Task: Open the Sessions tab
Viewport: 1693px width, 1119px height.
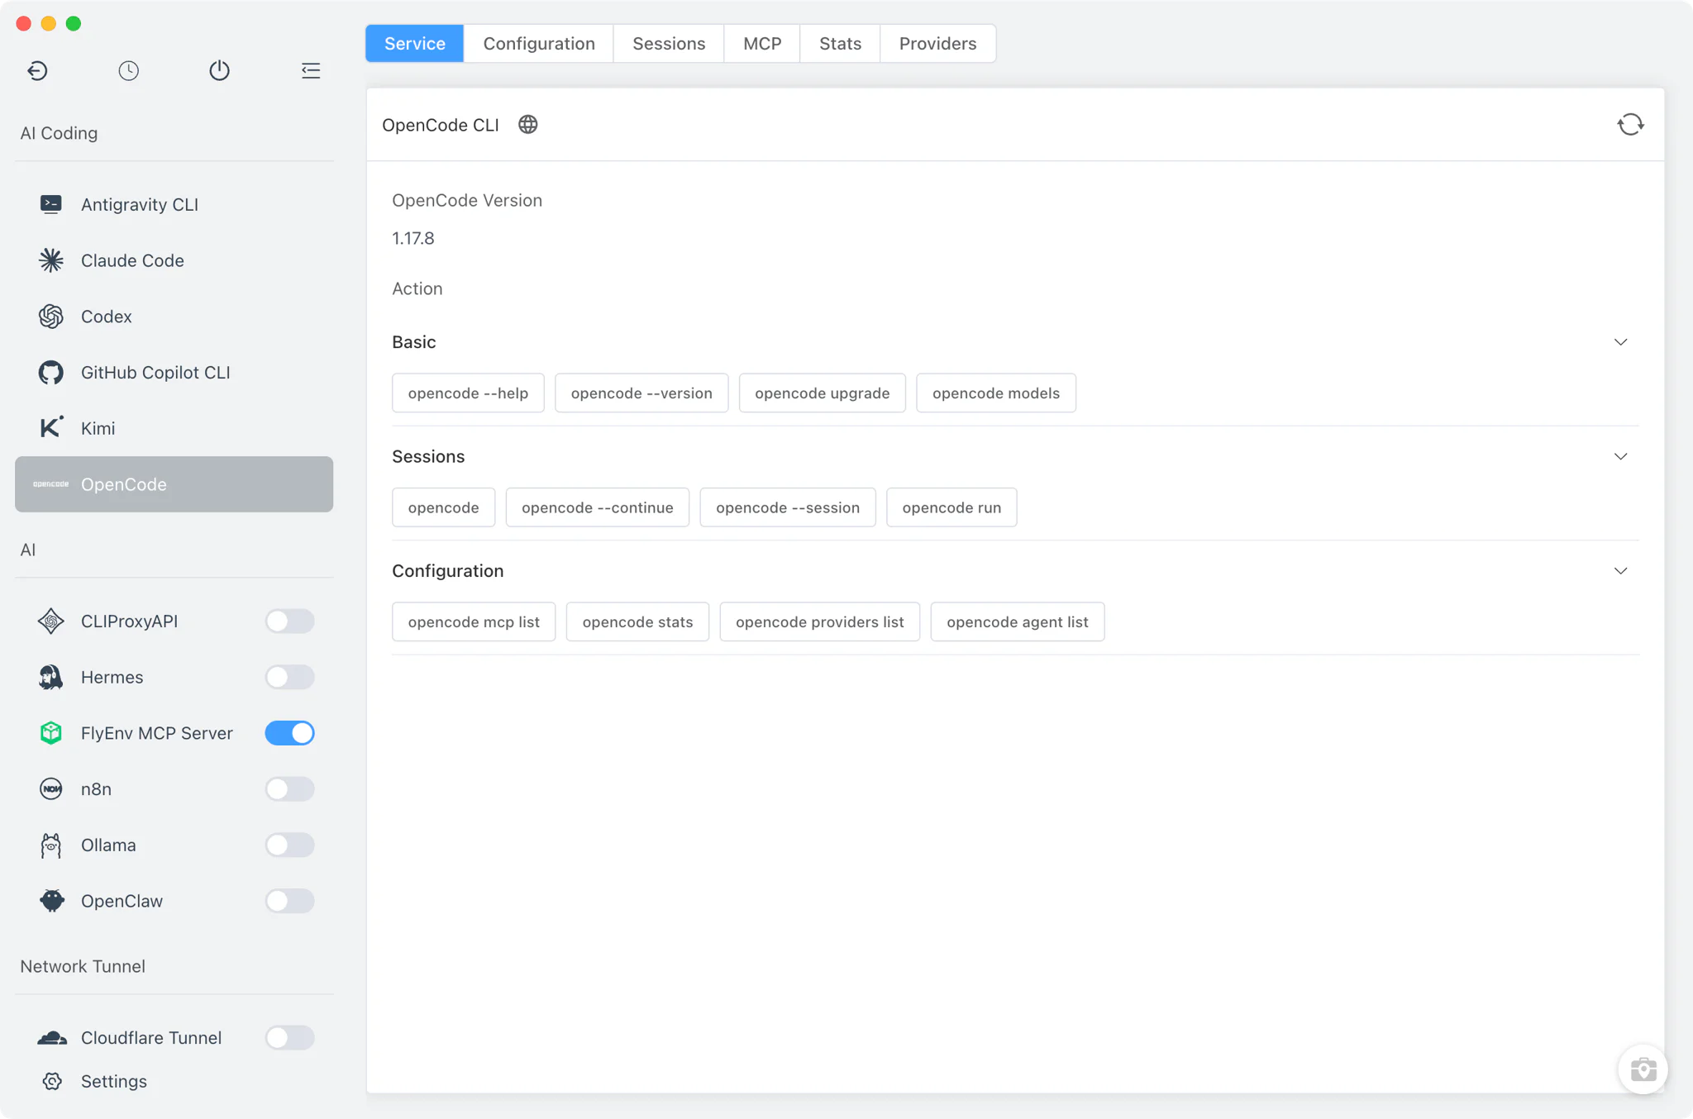Action: click(x=669, y=44)
